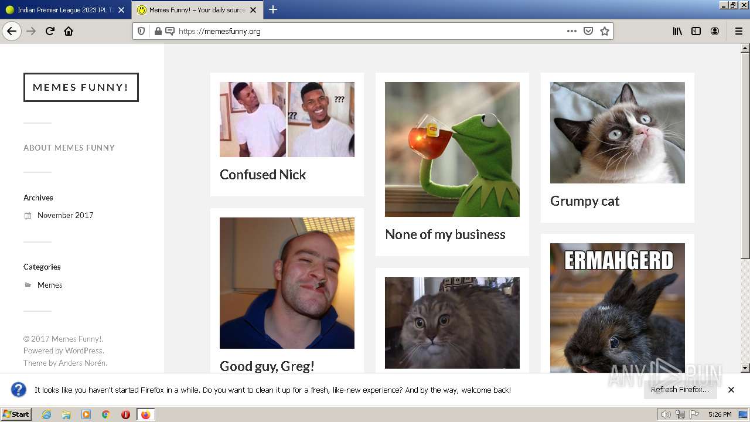Open Windows Media Player taskbar icon
This screenshot has width=750, height=422.
click(x=86, y=414)
